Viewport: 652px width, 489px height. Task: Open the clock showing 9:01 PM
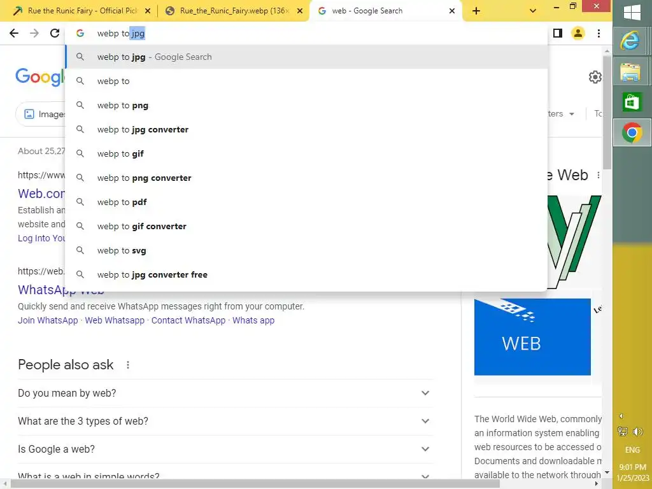click(632, 472)
